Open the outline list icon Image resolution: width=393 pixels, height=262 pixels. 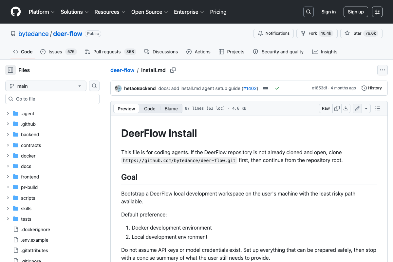point(378,108)
